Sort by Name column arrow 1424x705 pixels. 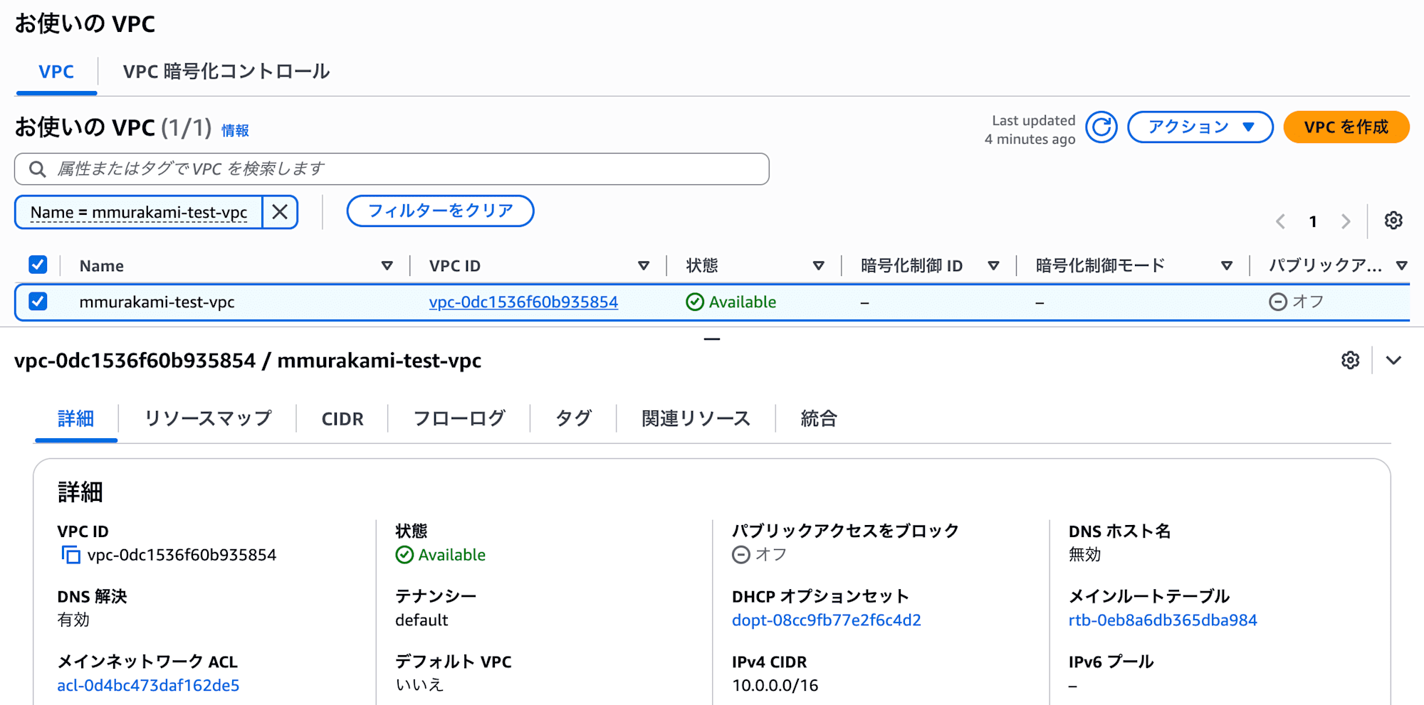(387, 265)
